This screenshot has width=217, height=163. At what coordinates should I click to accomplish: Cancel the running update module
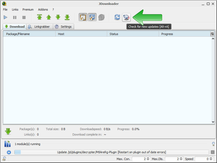click(213, 152)
